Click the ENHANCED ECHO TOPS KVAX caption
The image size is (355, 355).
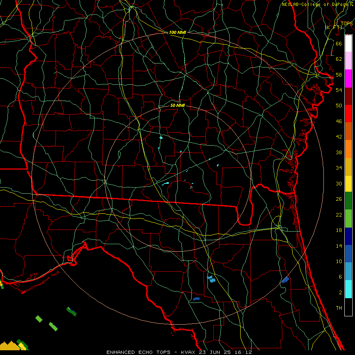pos(179,352)
